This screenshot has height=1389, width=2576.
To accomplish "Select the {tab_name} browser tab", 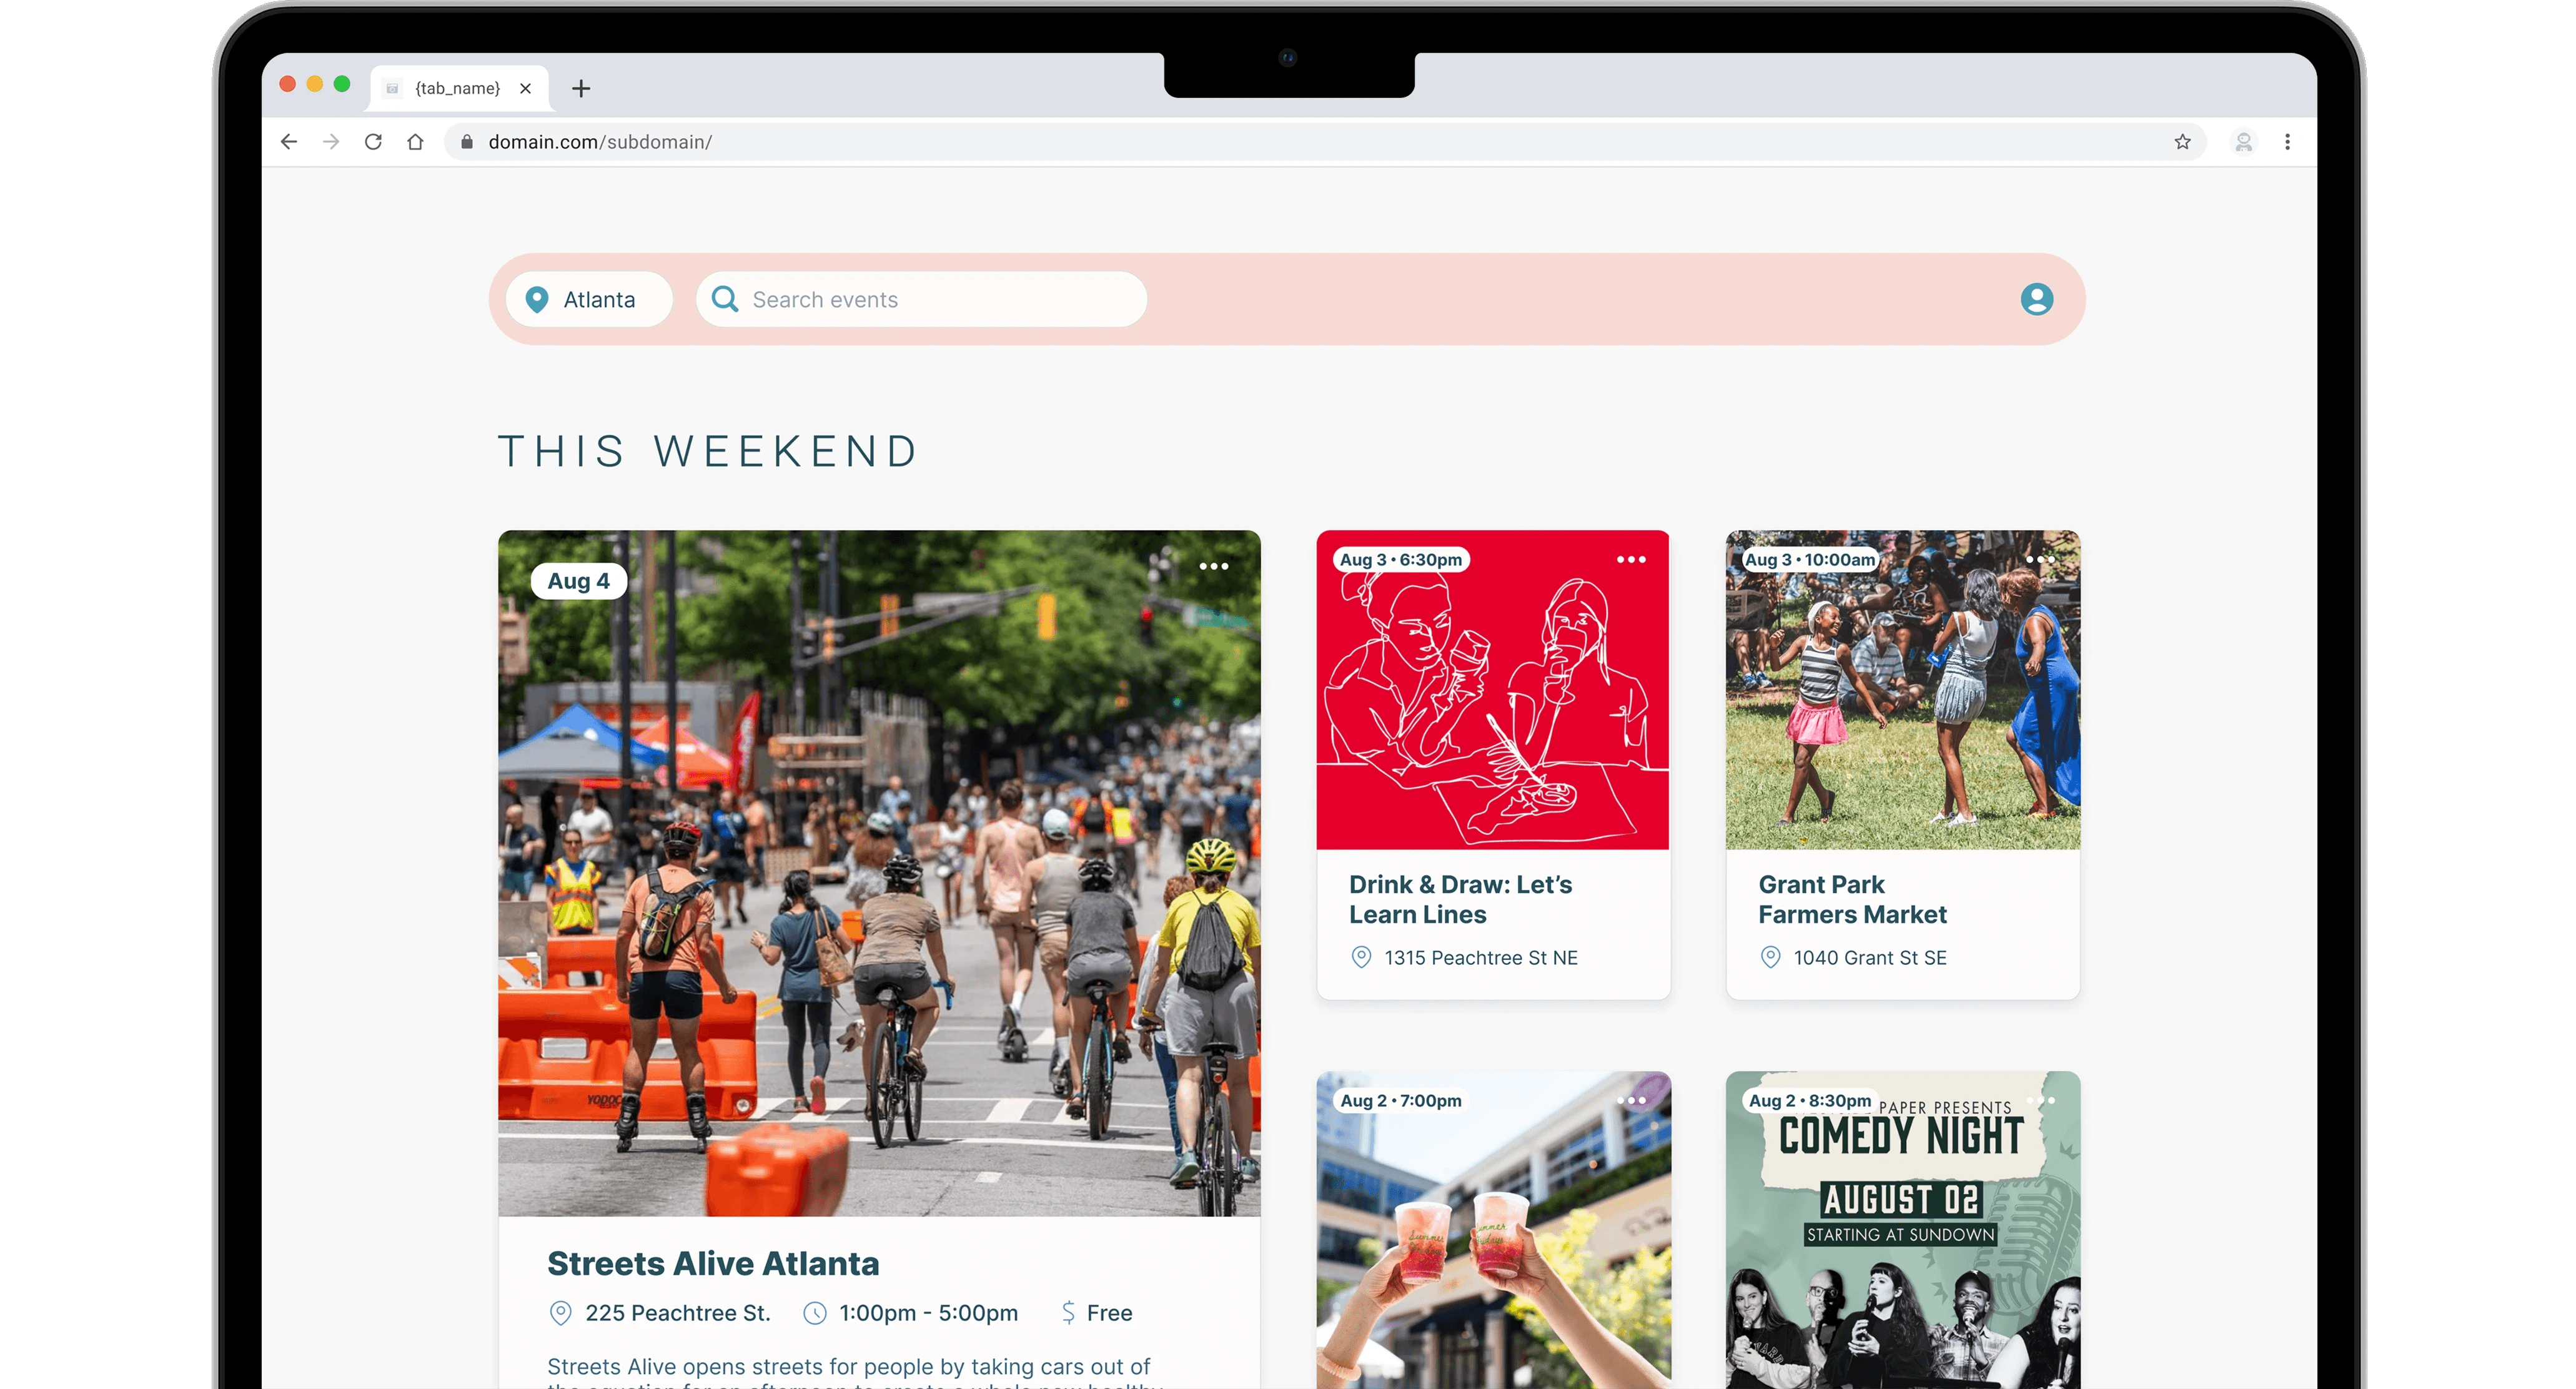I will tap(457, 88).
